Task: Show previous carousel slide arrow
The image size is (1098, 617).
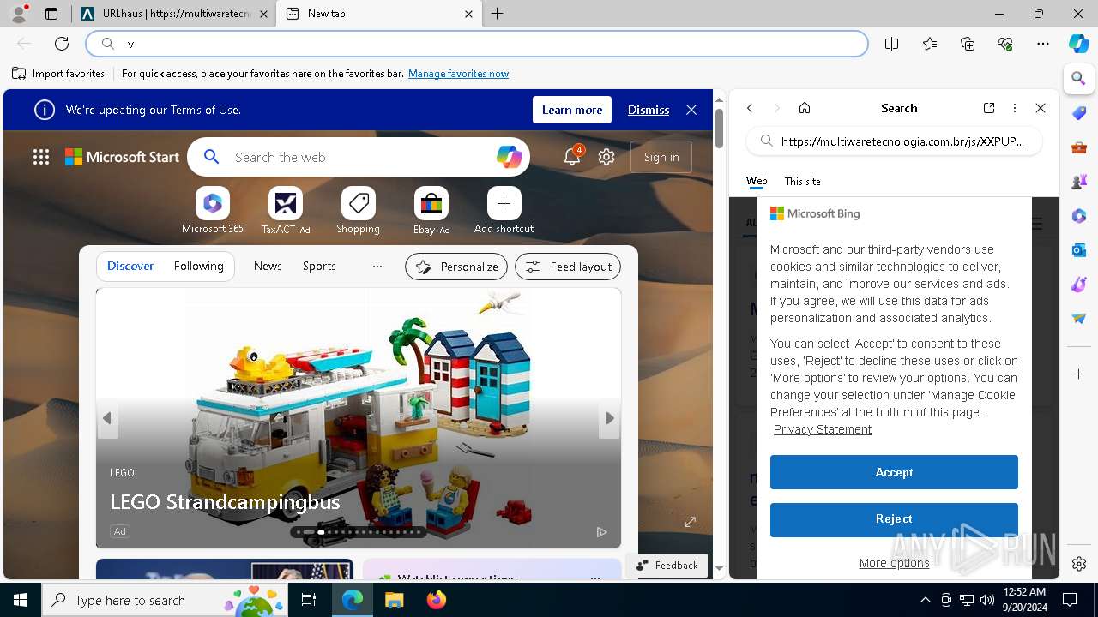Action: coord(107,418)
